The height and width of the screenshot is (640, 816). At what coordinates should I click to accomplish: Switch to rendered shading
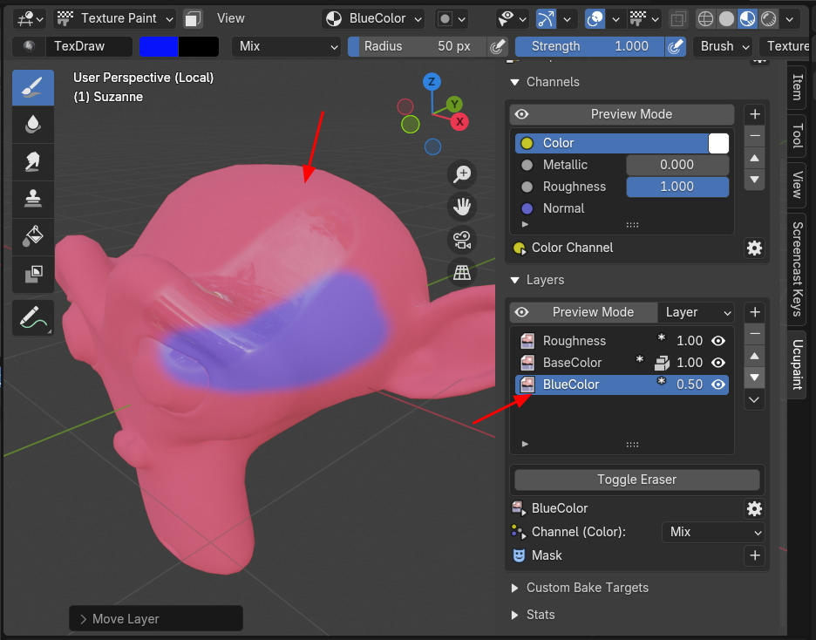point(768,19)
